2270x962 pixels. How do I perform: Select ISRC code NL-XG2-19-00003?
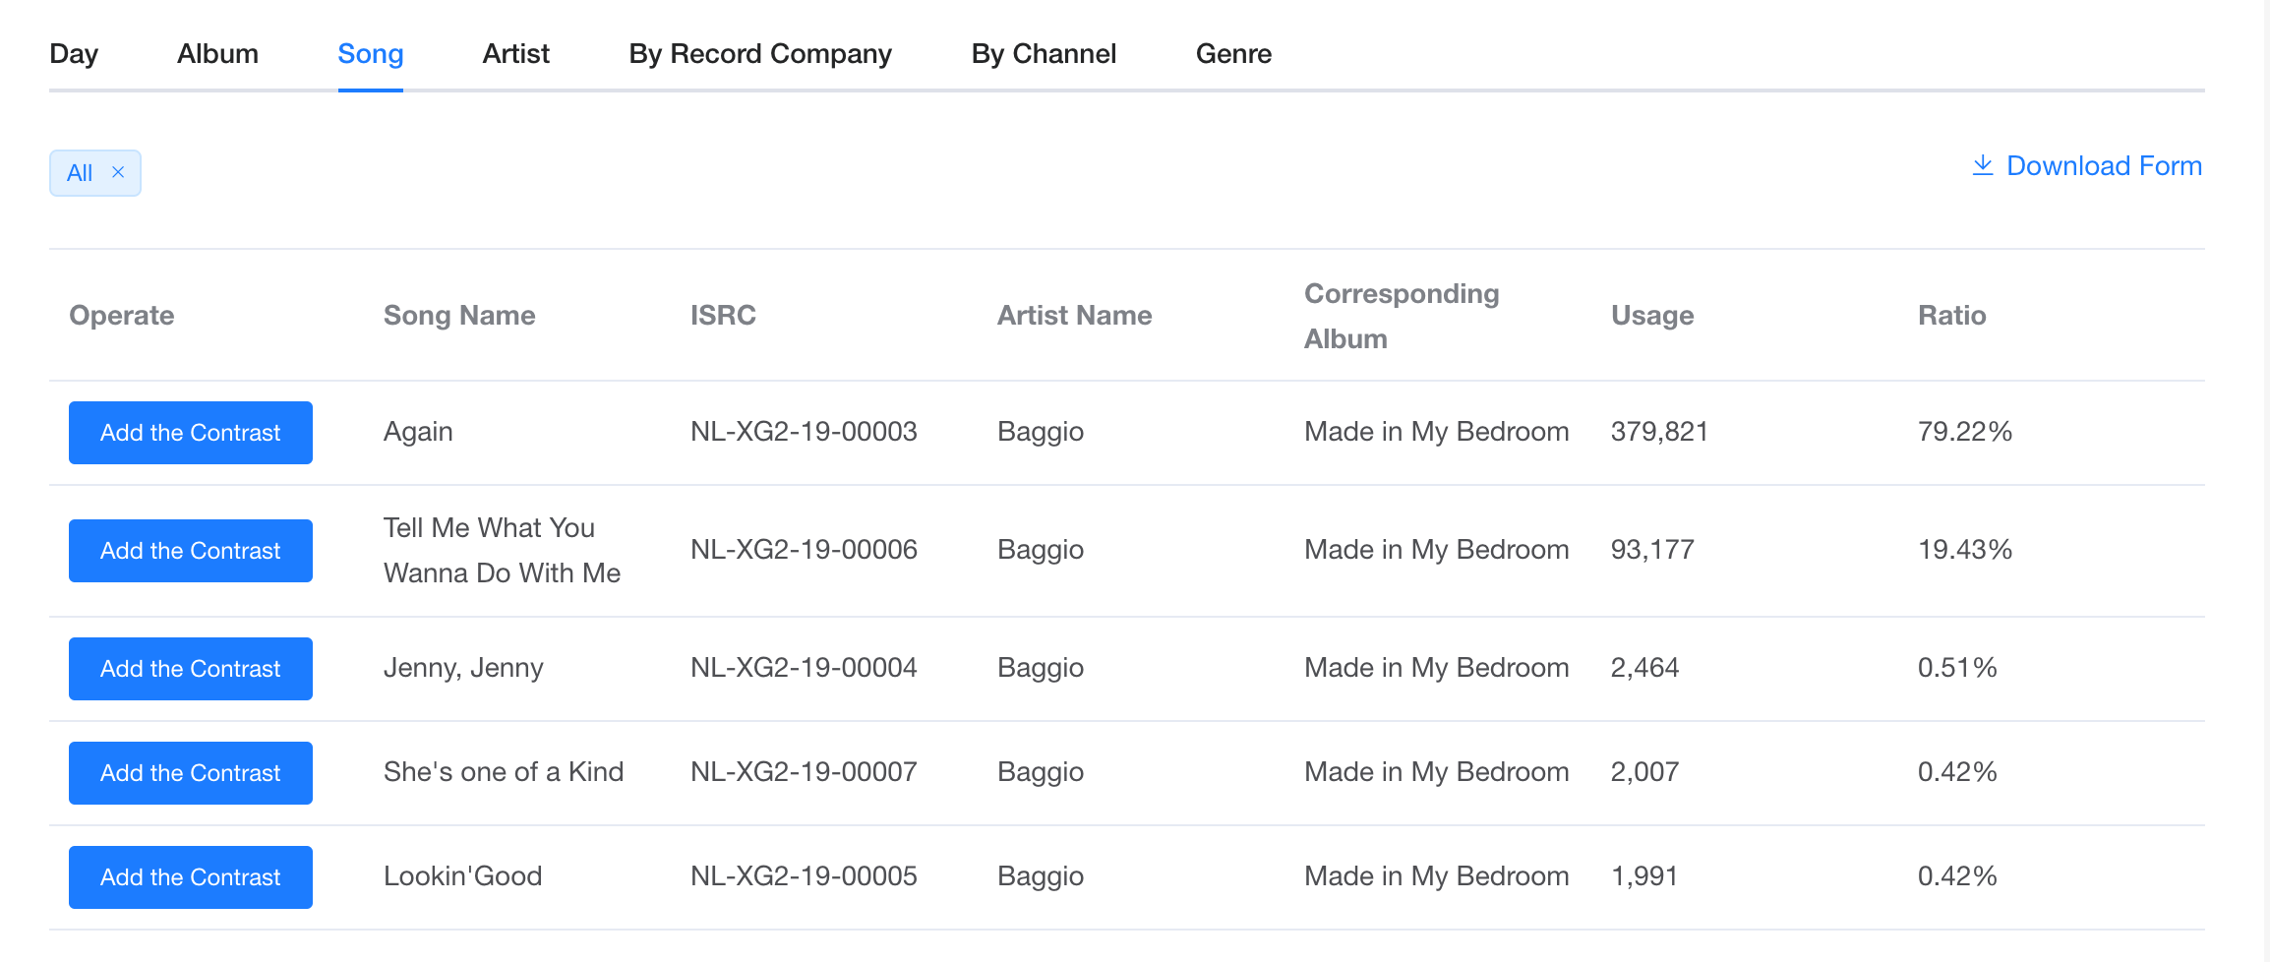[x=804, y=431]
